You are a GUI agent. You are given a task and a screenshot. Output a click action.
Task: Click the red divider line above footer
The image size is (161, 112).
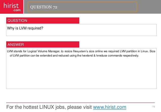pyautogui.click(x=80, y=103)
